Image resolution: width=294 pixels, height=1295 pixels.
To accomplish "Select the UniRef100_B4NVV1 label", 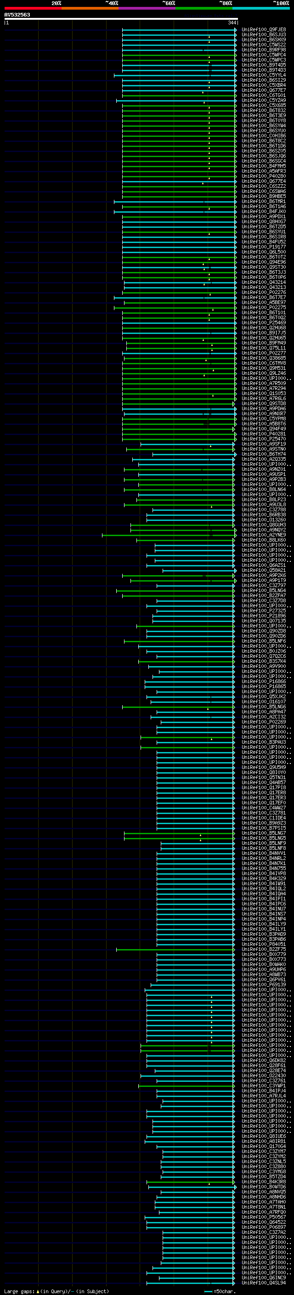I will (x=264, y=853).
